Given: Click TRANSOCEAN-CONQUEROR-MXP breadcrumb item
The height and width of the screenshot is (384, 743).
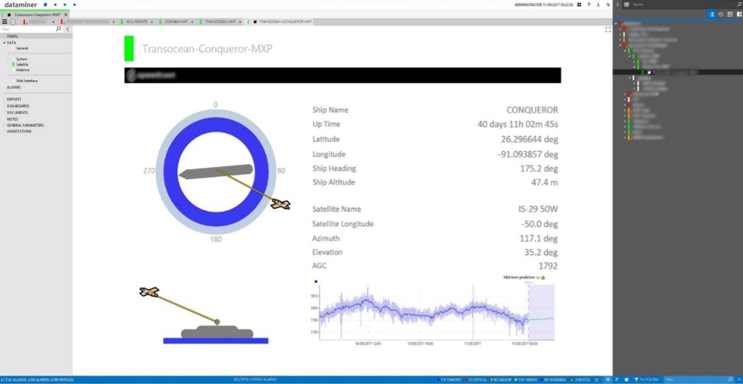Looking at the screenshot, I should (286, 22).
